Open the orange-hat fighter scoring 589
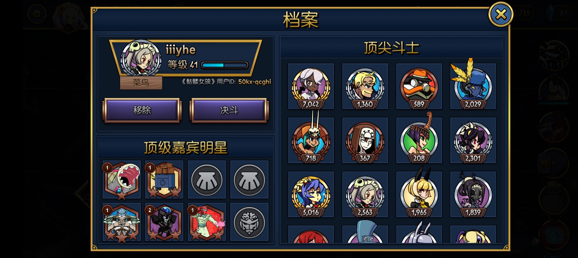 (x=419, y=86)
